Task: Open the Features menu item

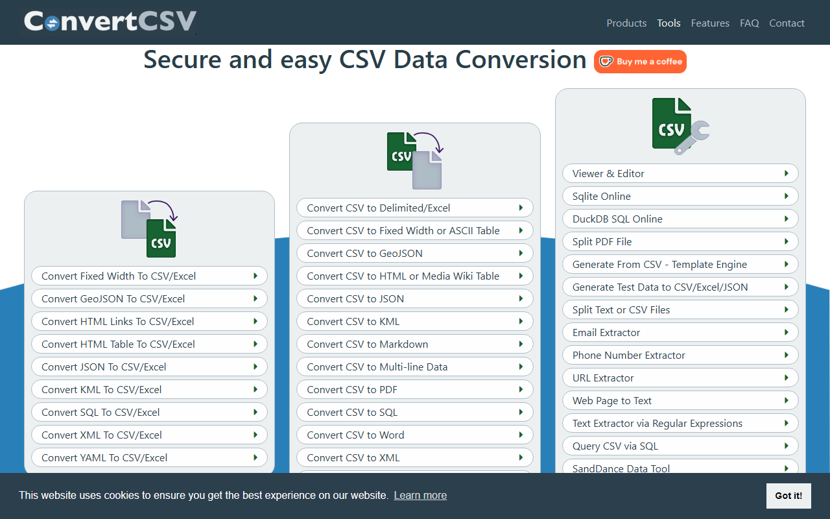Action: [710, 23]
